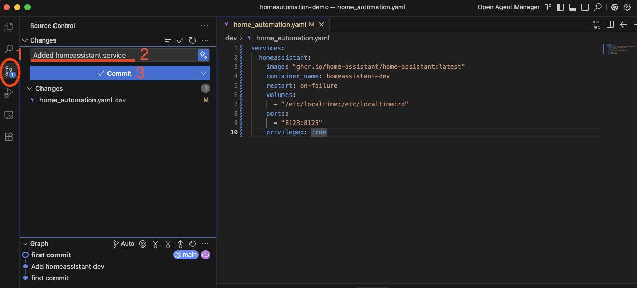Go to current history item target icon
Screen dimensions: 637x288
(x=143, y=244)
